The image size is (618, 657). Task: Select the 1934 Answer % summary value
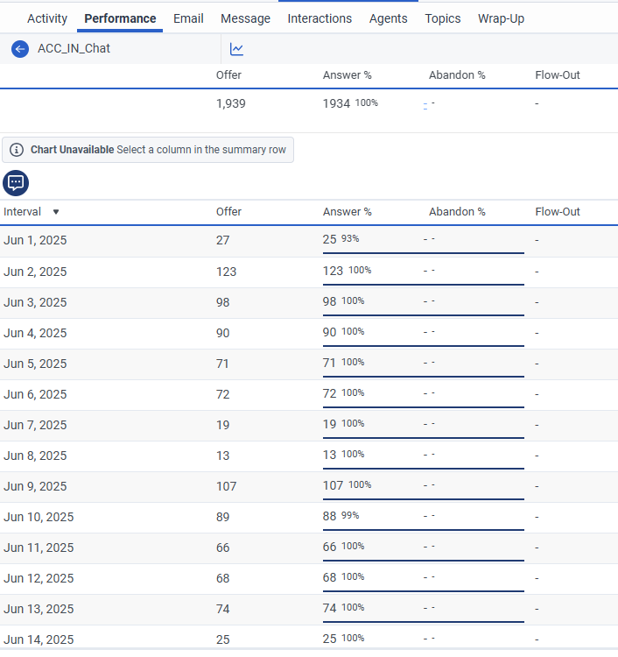pos(336,103)
